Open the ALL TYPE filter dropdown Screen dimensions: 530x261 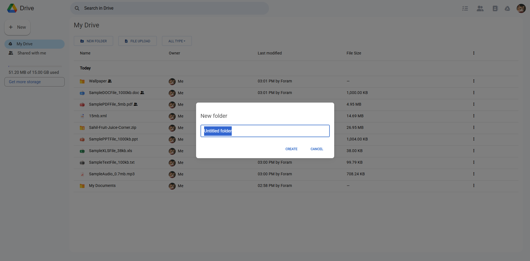(x=176, y=41)
